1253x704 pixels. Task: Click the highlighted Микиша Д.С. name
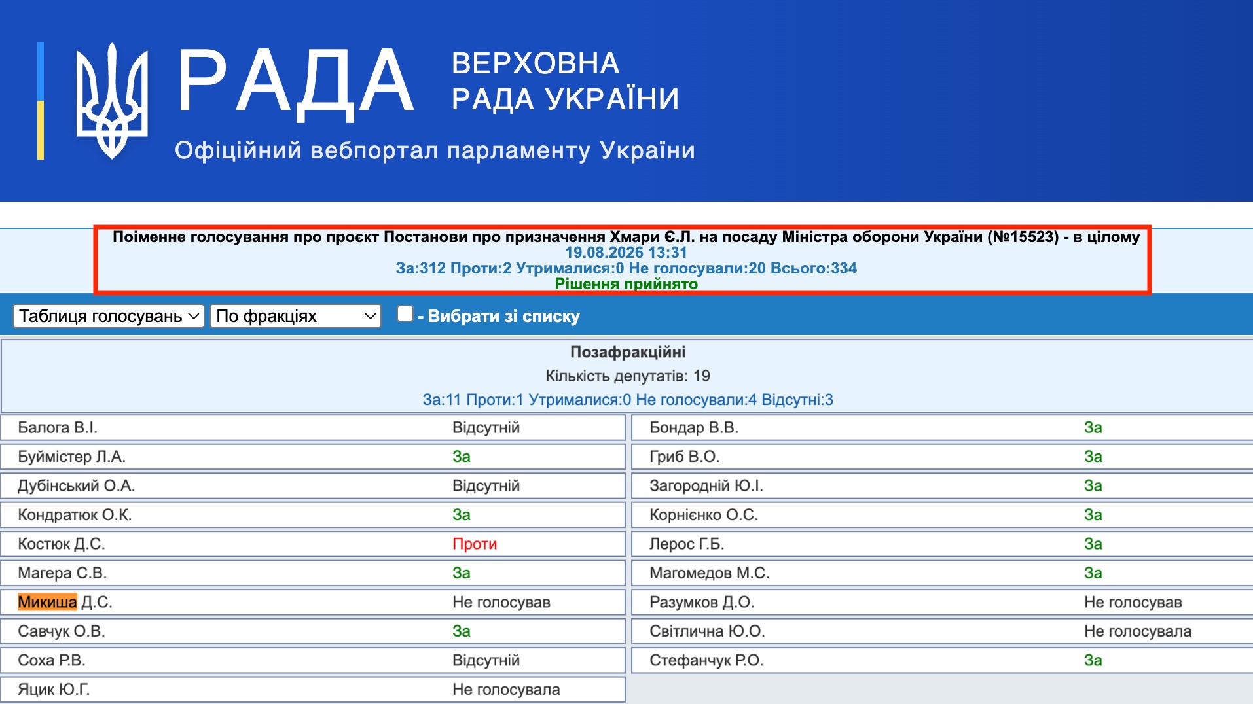coord(65,602)
